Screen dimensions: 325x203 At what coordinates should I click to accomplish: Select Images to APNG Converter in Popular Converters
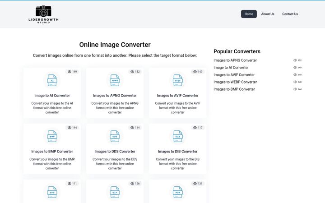[x=235, y=60]
